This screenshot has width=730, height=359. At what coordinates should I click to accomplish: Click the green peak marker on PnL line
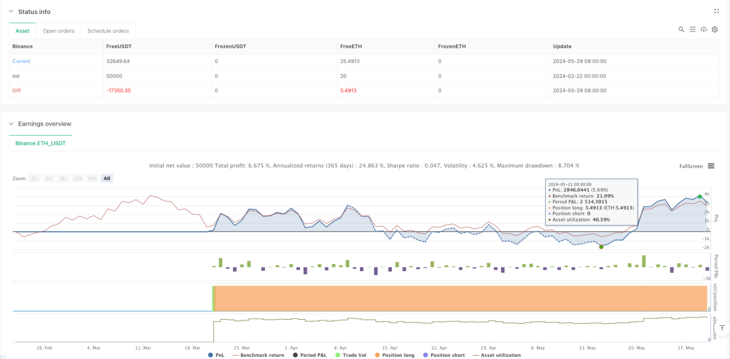coord(700,196)
